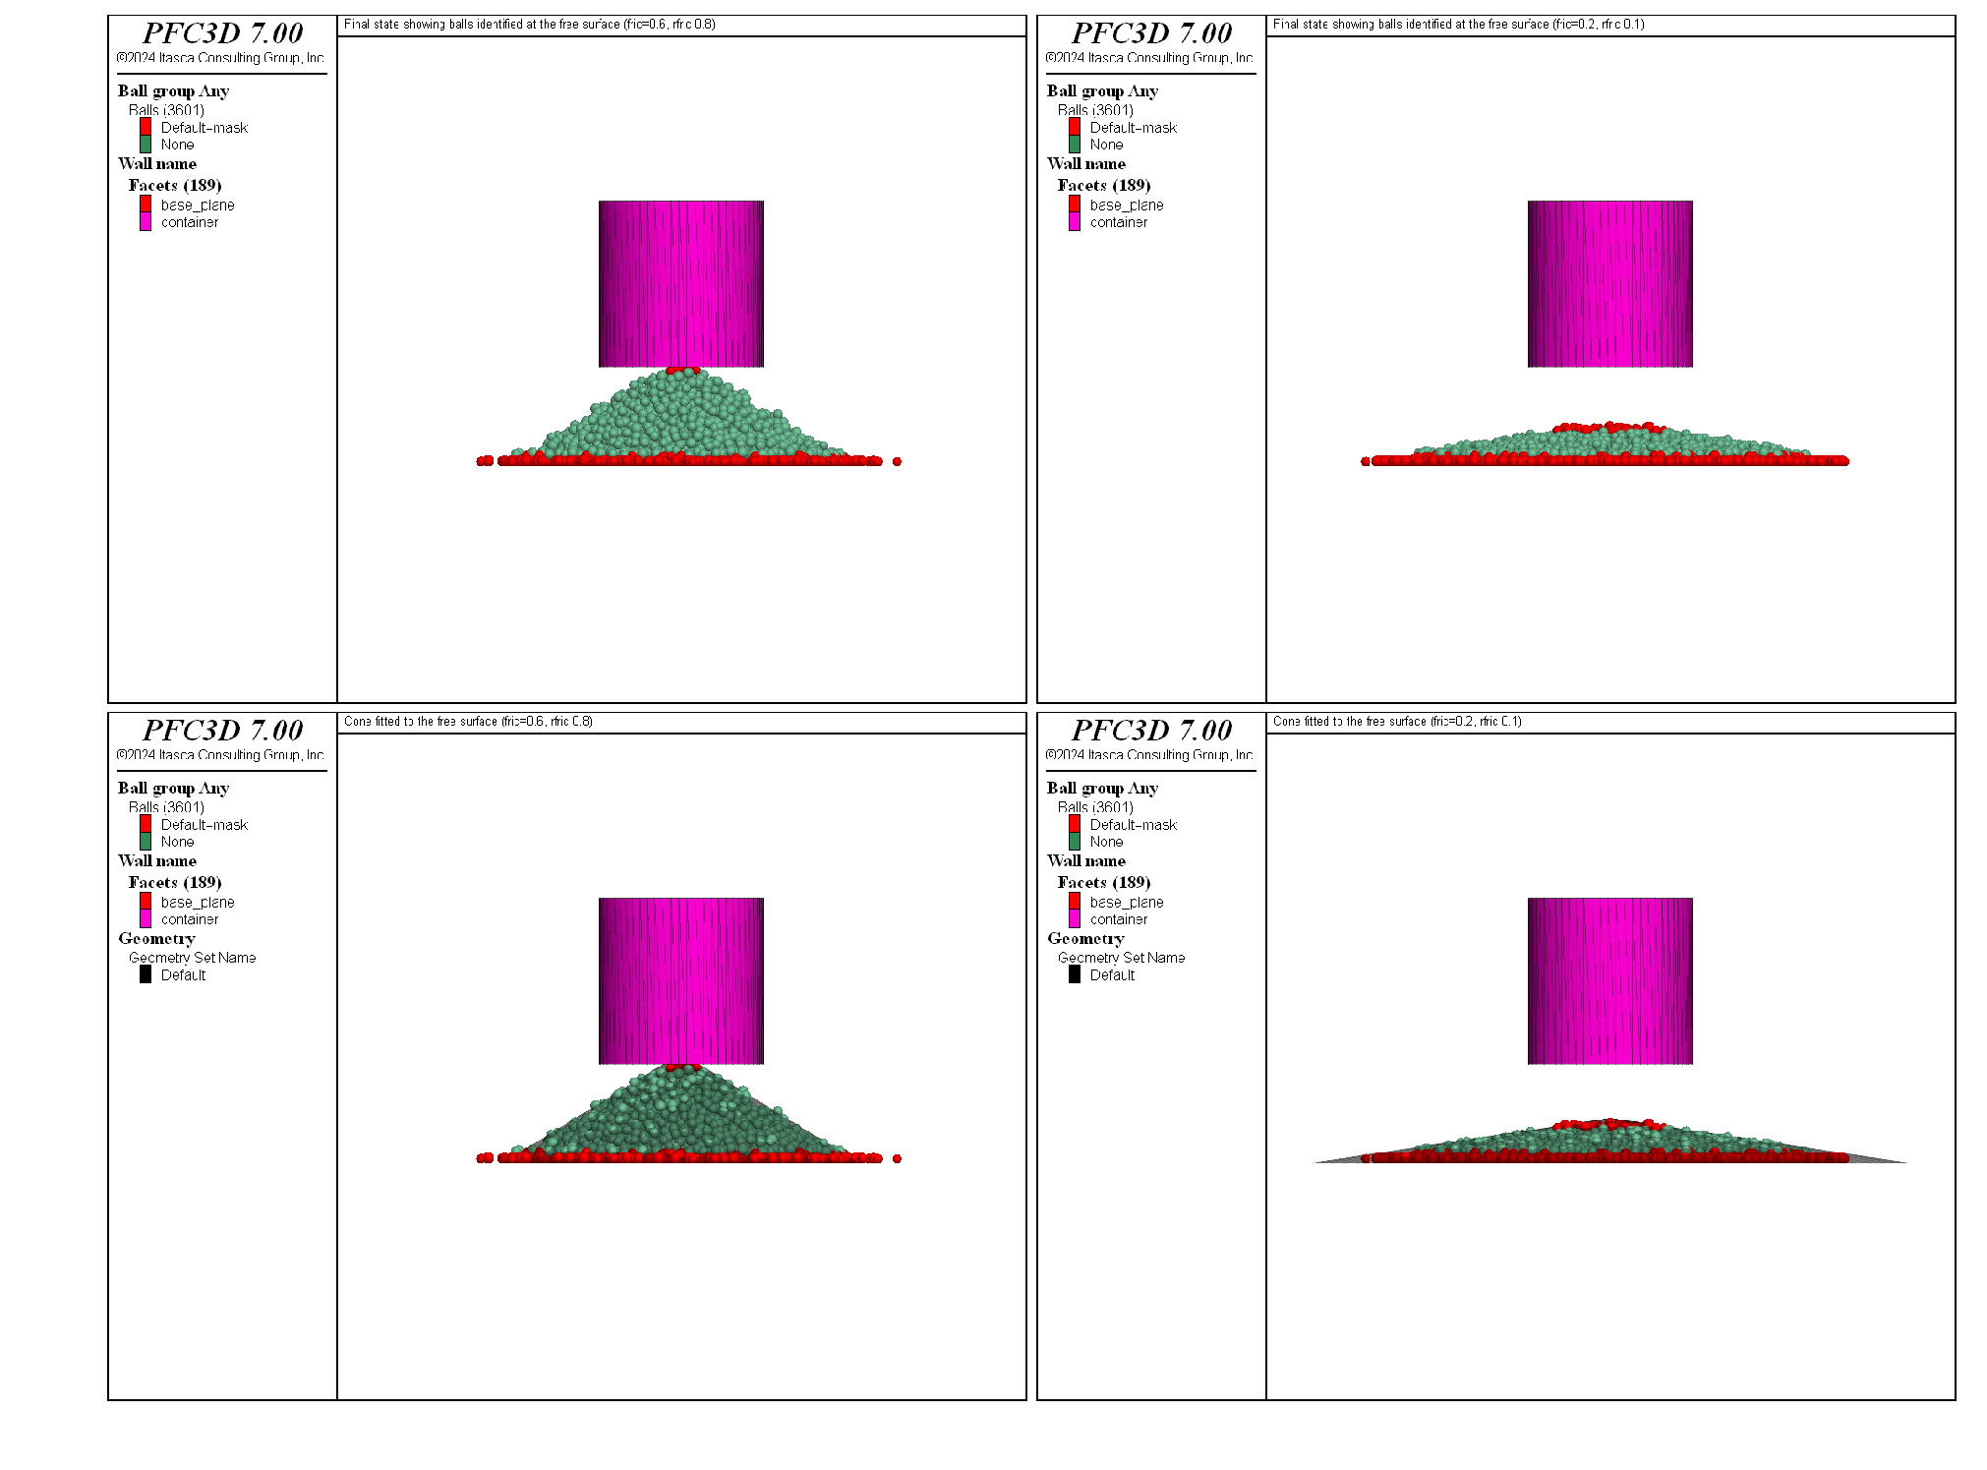Image resolution: width=1987 pixels, height=1470 pixels.
Task: Click 'Balls (3601)' label in fric=0.2 final state legend
Action: 1095,110
